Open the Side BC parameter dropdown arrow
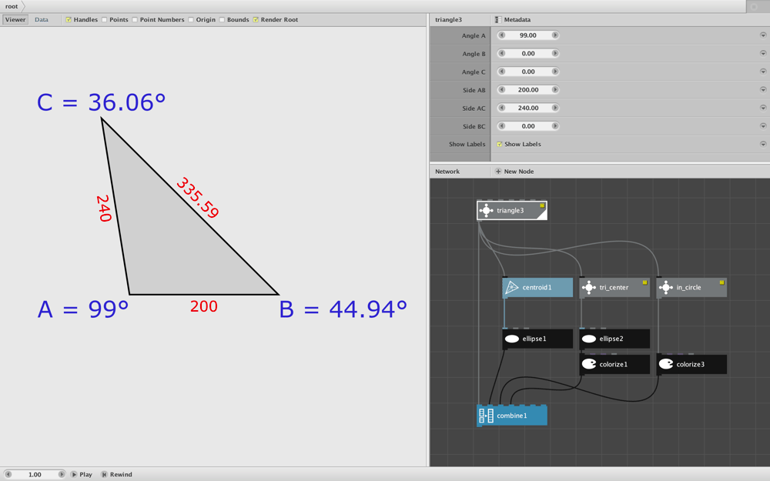This screenshot has height=481, width=770. coord(763,126)
